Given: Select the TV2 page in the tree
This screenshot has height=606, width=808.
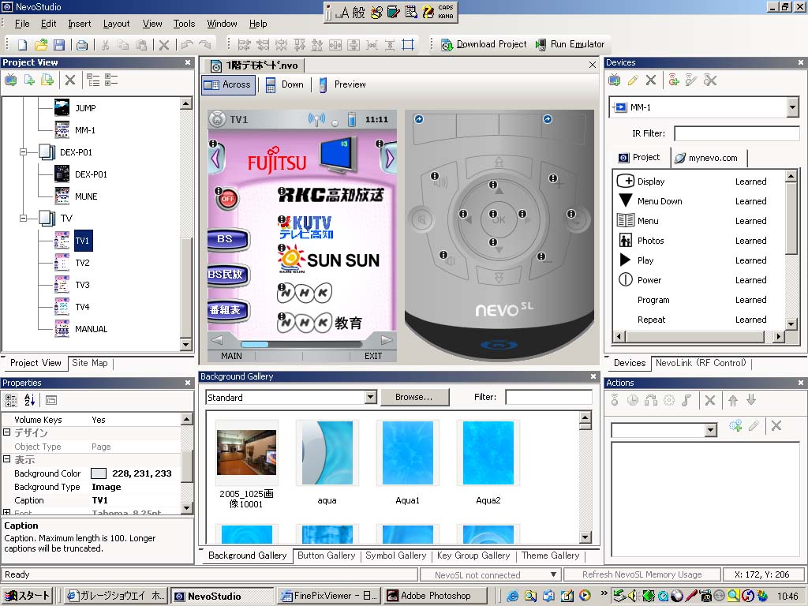Looking at the screenshot, I should (x=82, y=263).
